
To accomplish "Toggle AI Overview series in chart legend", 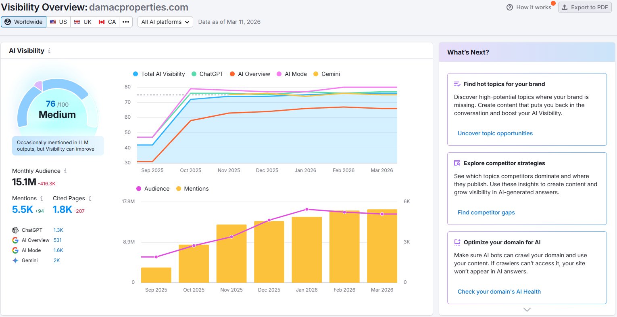I will coord(250,74).
